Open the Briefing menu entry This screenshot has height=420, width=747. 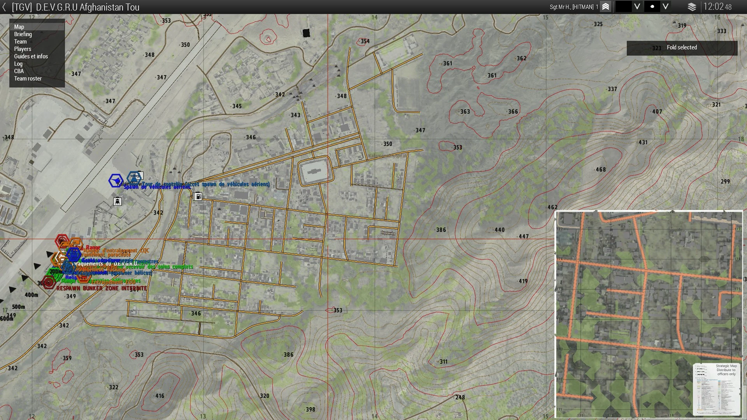(x=23, y=34)
